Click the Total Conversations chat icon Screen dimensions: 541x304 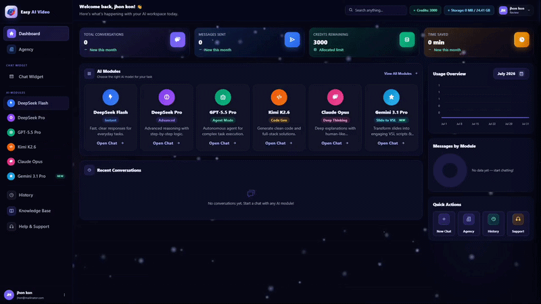(177, 40)
